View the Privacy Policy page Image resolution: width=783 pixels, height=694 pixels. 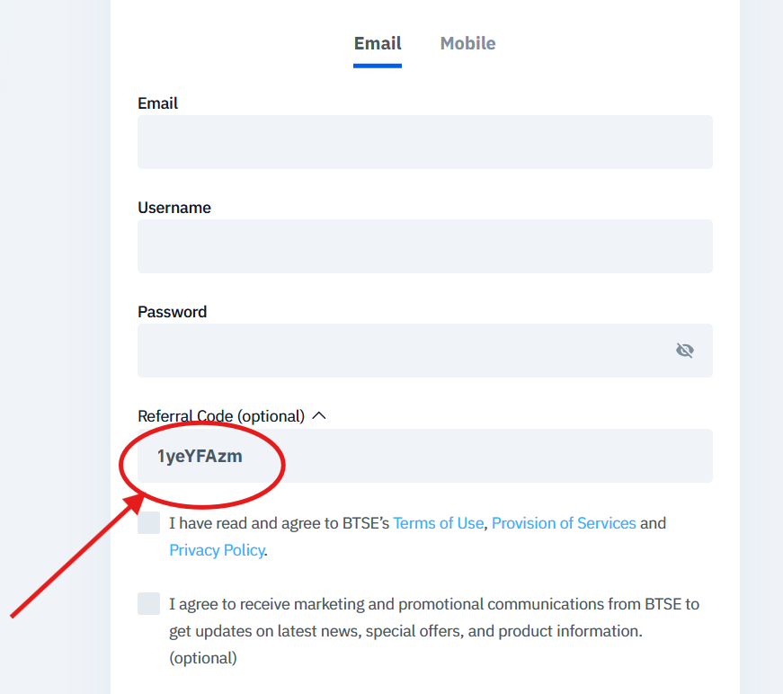click(217, 549)
